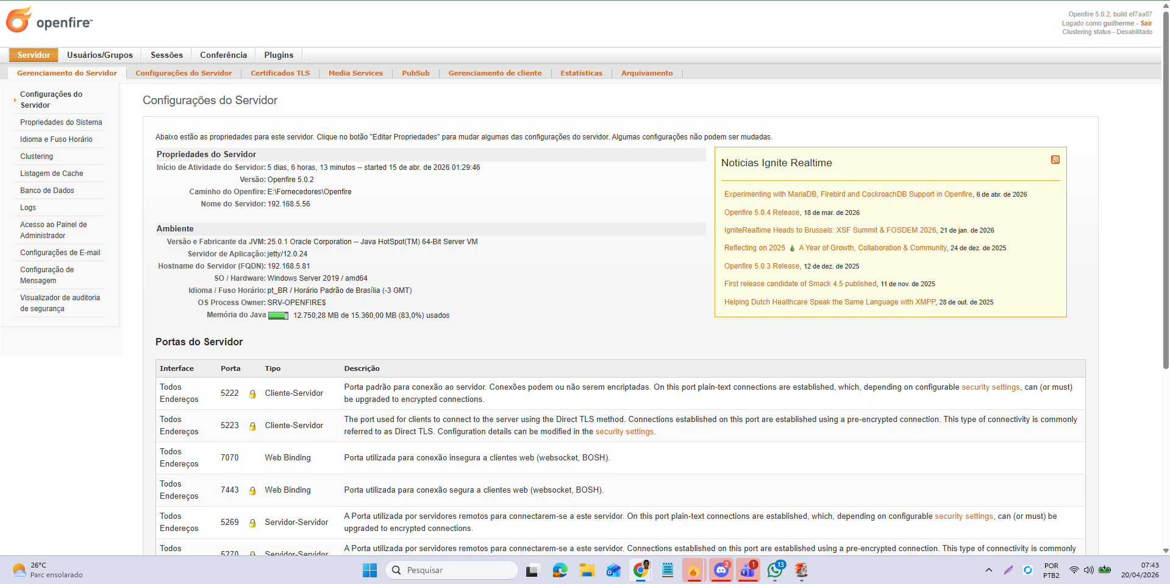
Task: Open the Smack 4.5 release candidate article
Action: [801, 284]
